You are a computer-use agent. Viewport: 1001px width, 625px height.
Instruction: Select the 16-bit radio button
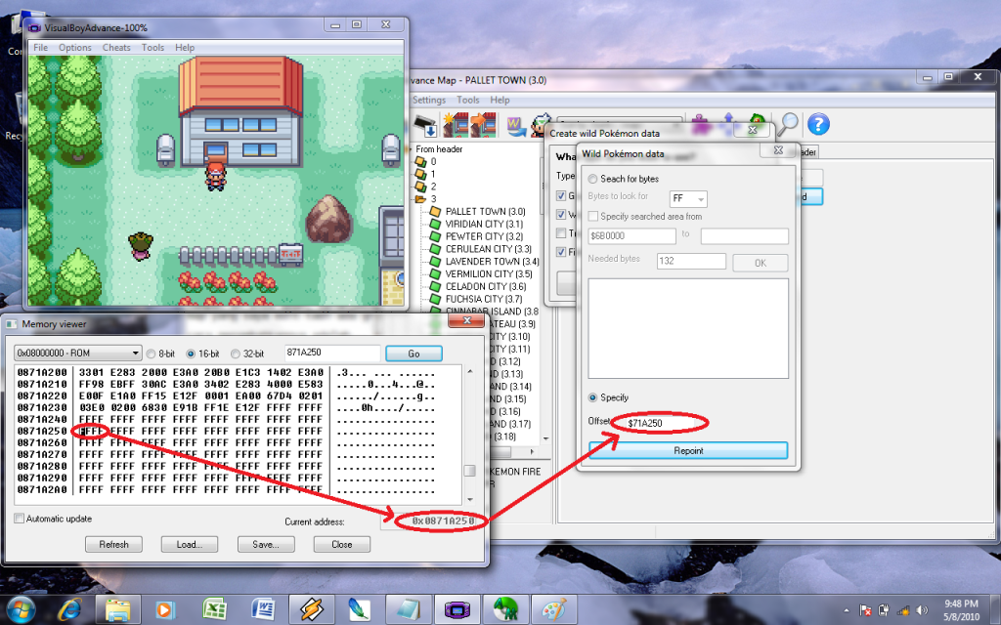click(x=191, y=354)
